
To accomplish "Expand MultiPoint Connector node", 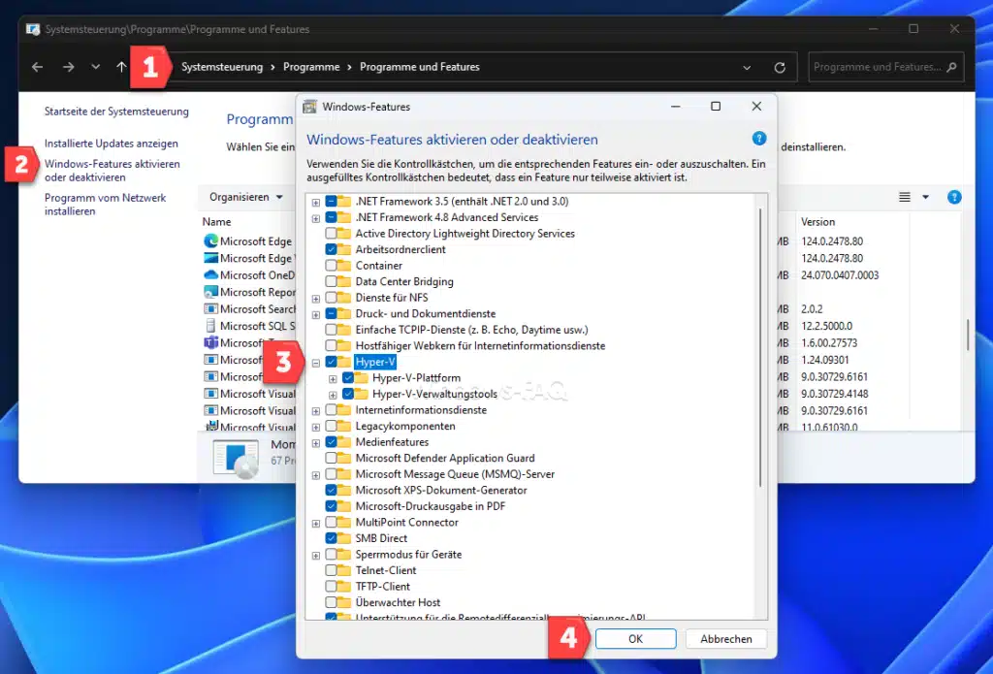I will tap(315, 524).
